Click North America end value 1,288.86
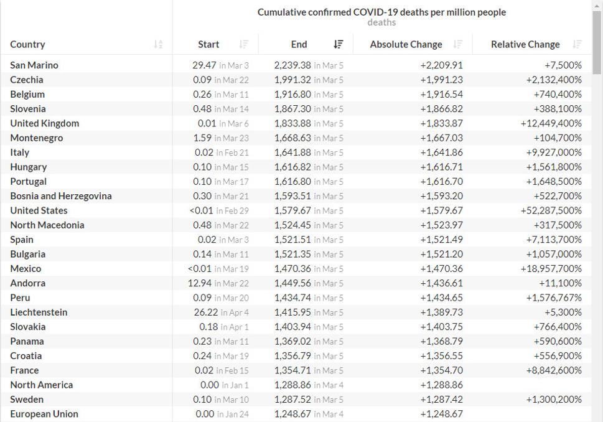 pos(292,385)
